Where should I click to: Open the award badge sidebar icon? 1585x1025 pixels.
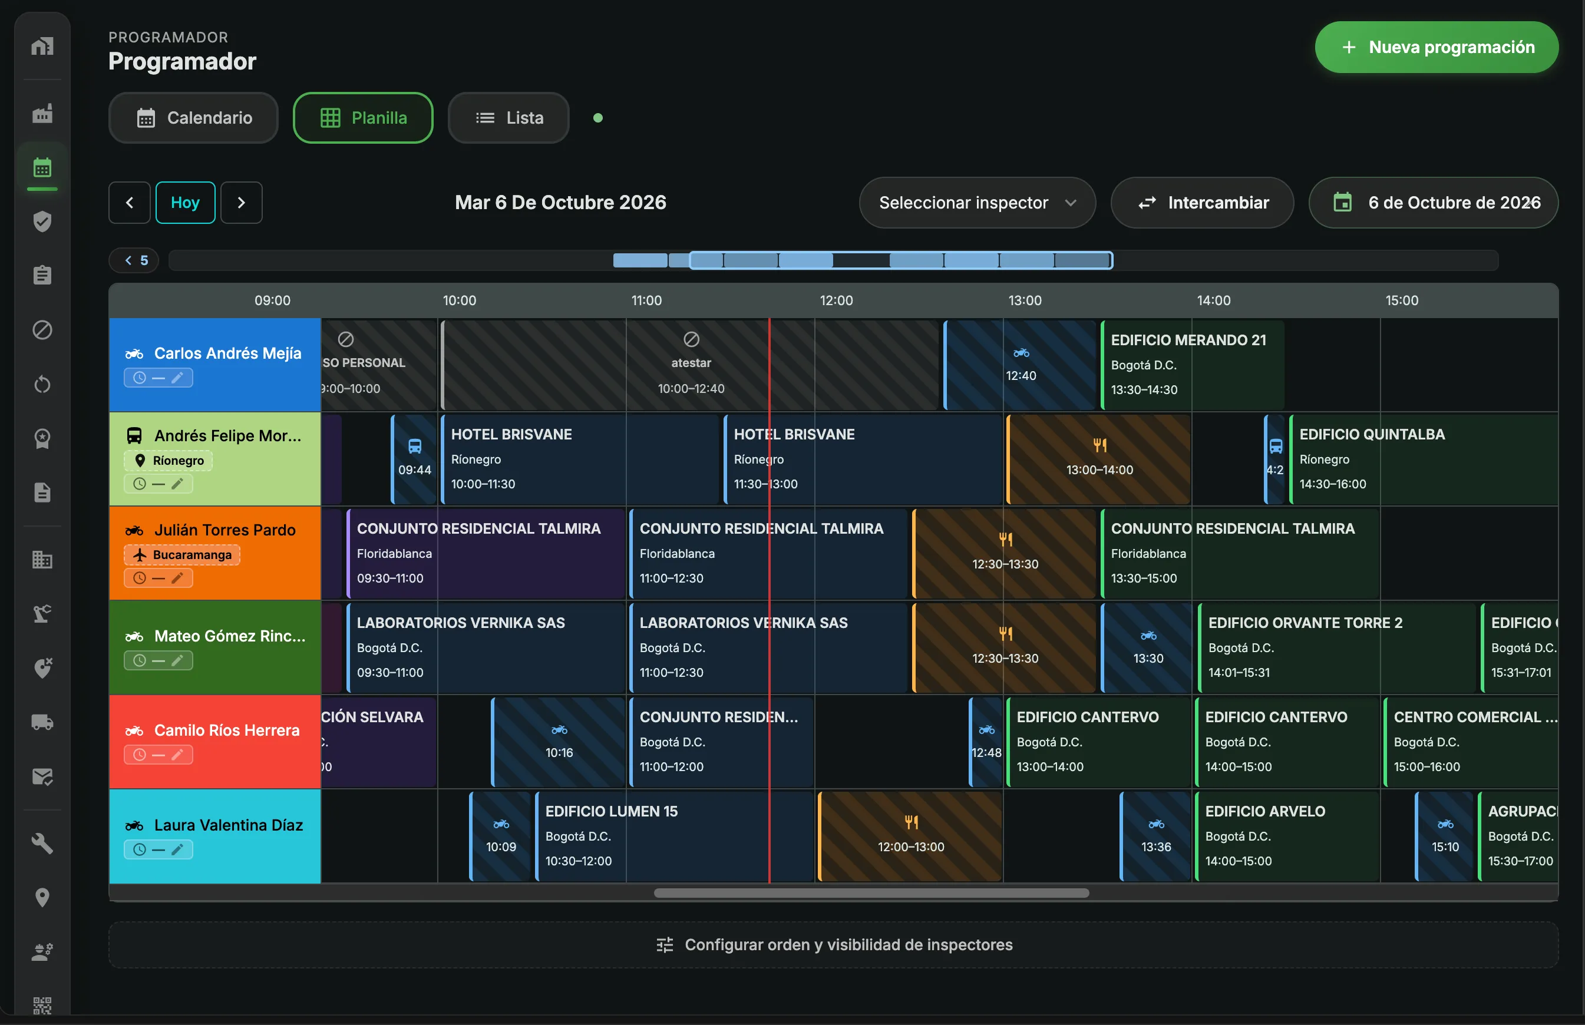click(42, 438)
